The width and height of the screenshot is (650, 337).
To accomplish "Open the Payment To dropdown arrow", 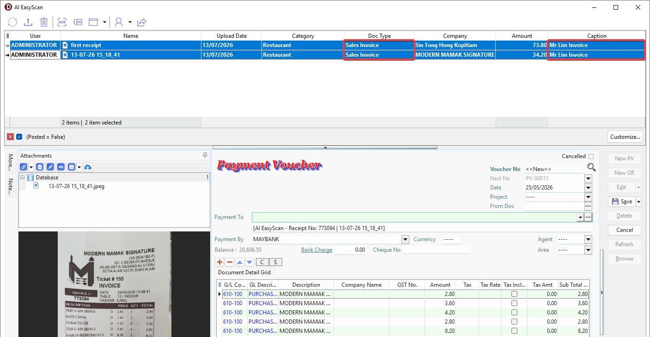I will tap(580, 217).
